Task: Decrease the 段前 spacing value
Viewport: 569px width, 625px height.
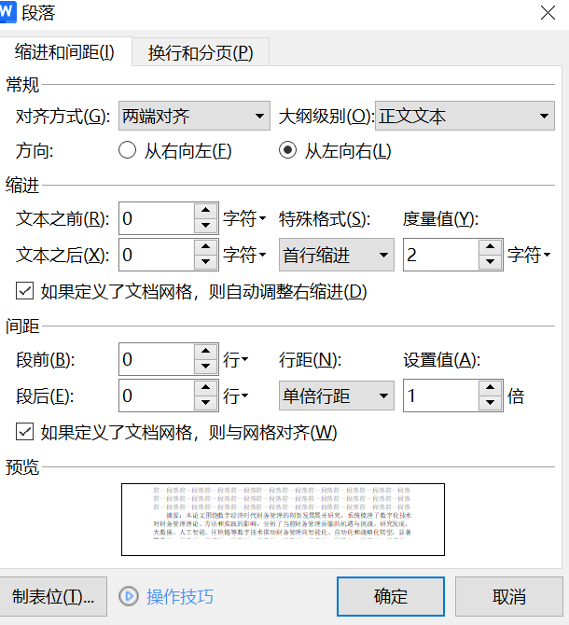Action: point(205,367)
